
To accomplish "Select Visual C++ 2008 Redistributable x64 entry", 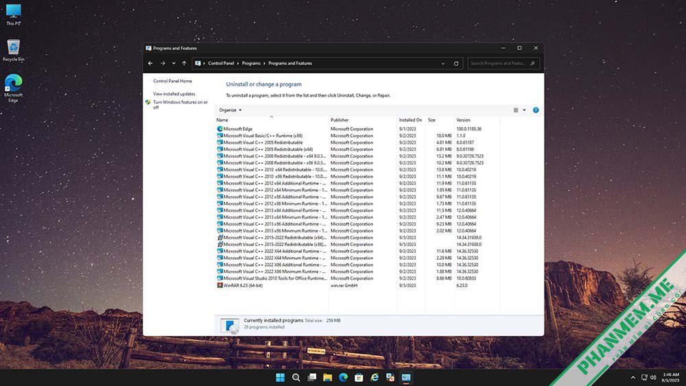I will tap(358, 156).
